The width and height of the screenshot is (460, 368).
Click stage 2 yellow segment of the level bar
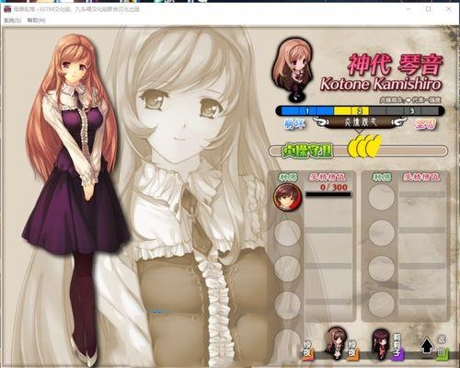point(351,110)
